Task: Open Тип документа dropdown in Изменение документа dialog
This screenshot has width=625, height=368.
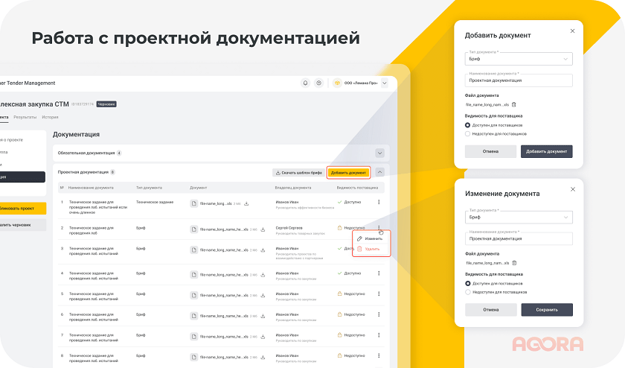Action: [519, 217]
